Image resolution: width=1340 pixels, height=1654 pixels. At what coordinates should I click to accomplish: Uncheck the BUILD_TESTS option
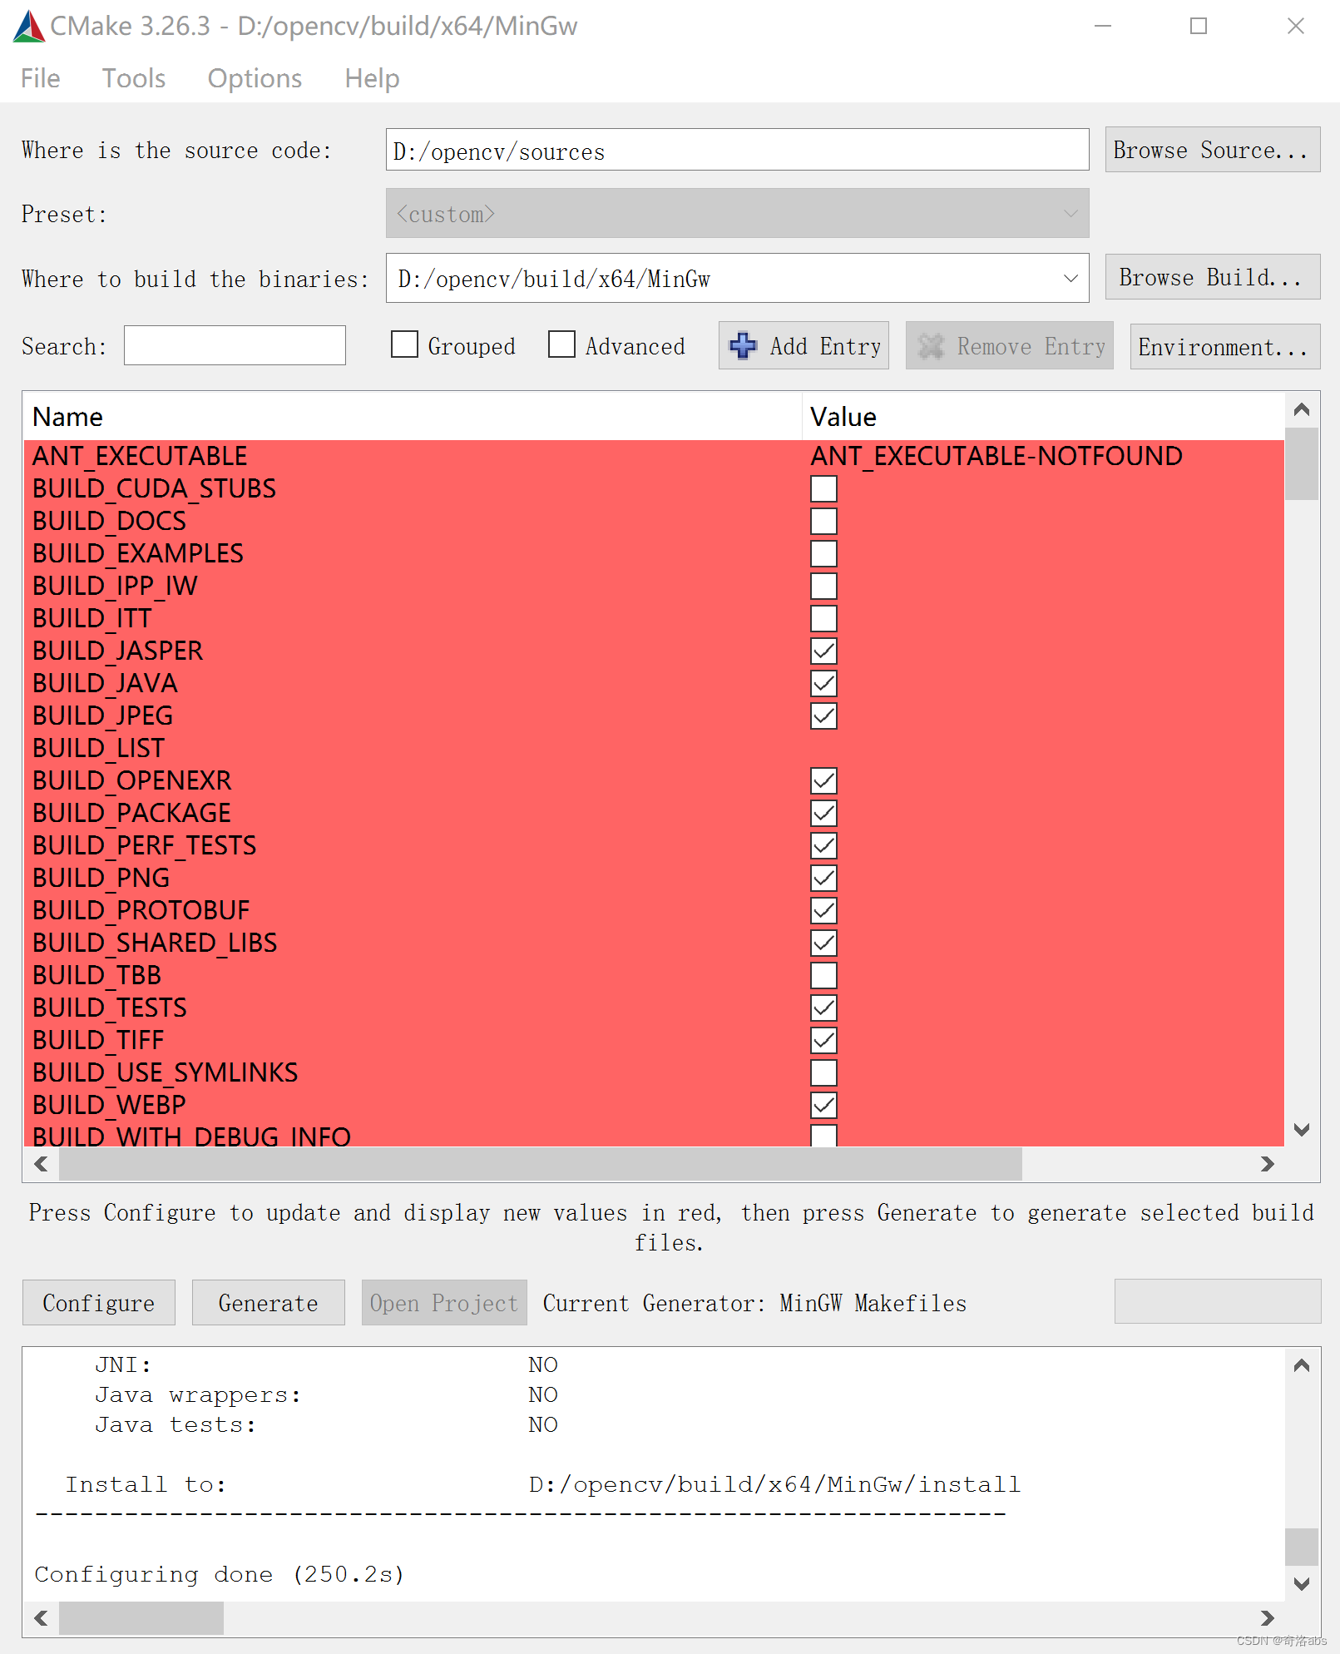pos(823,1007)
